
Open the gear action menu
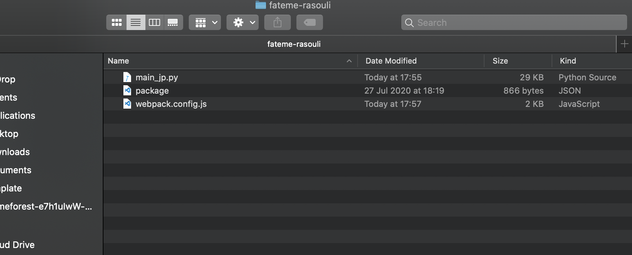243,23
